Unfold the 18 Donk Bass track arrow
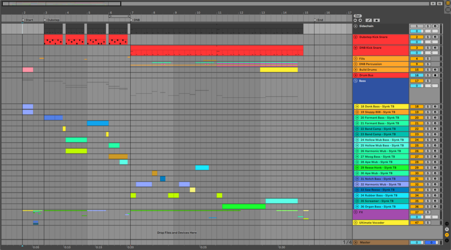 click(357, 107)
